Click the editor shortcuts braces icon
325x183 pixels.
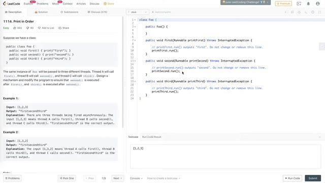(292, 12)
